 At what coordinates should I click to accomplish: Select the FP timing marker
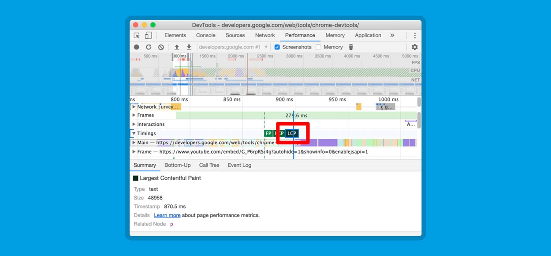pos(268,133)
